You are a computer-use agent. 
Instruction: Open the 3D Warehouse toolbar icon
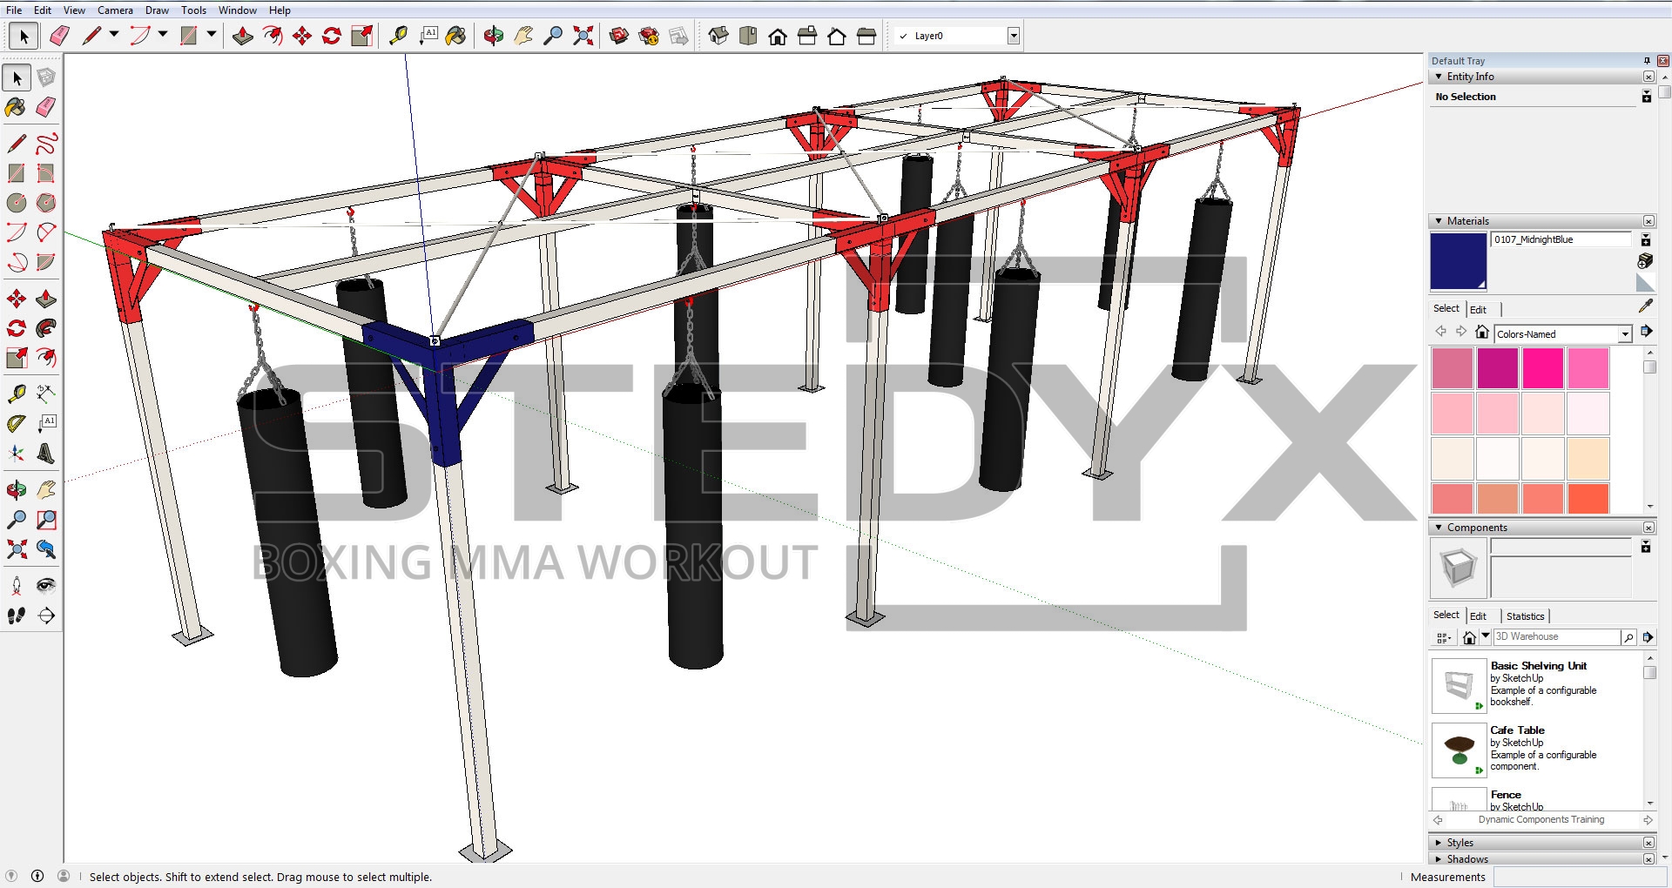[x=619, y=36]
